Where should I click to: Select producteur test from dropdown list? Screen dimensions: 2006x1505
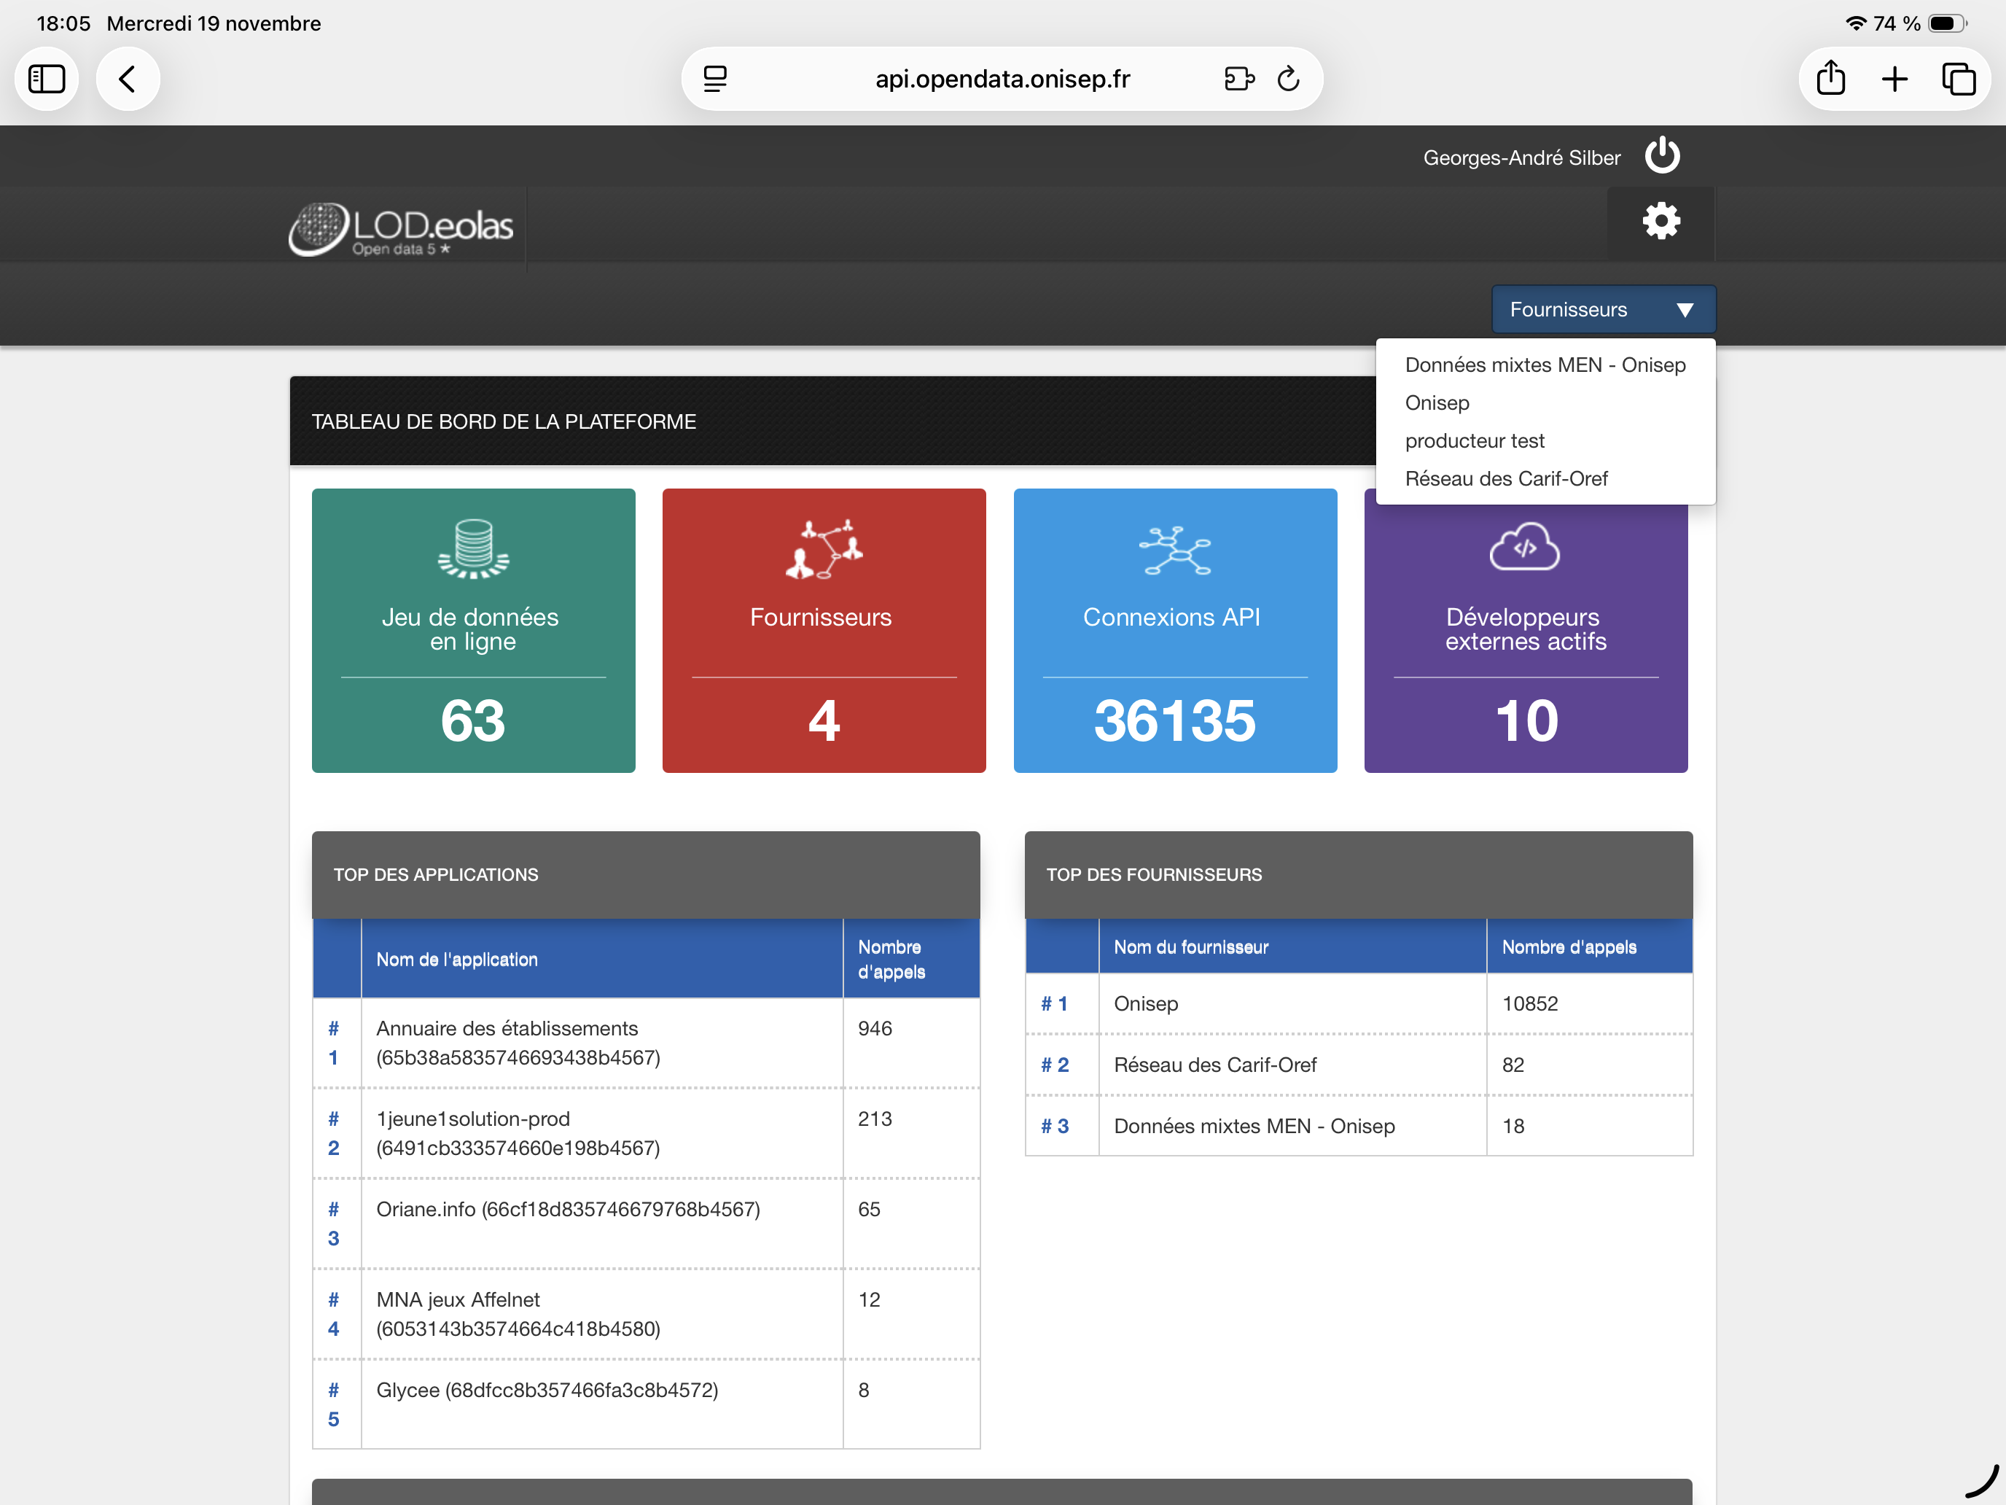[x=1475, y=441]
